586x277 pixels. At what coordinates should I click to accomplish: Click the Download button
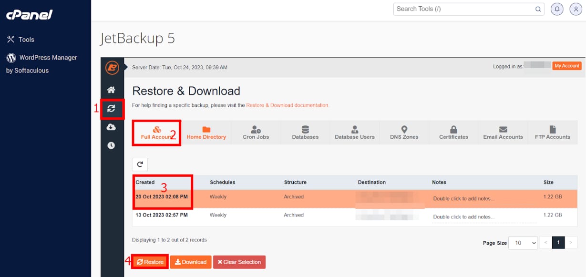[191, 262]
